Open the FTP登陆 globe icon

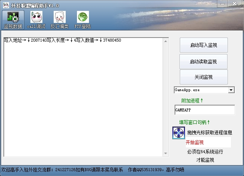click(x=83, y=20)
